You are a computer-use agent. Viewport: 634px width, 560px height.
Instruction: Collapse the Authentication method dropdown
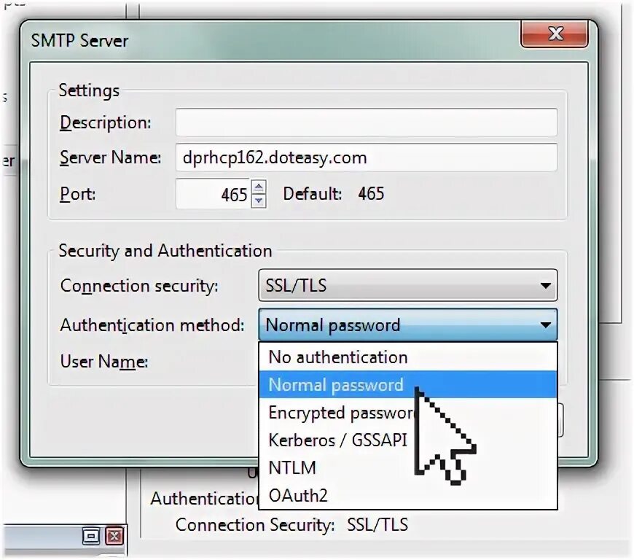click(407, 325)
